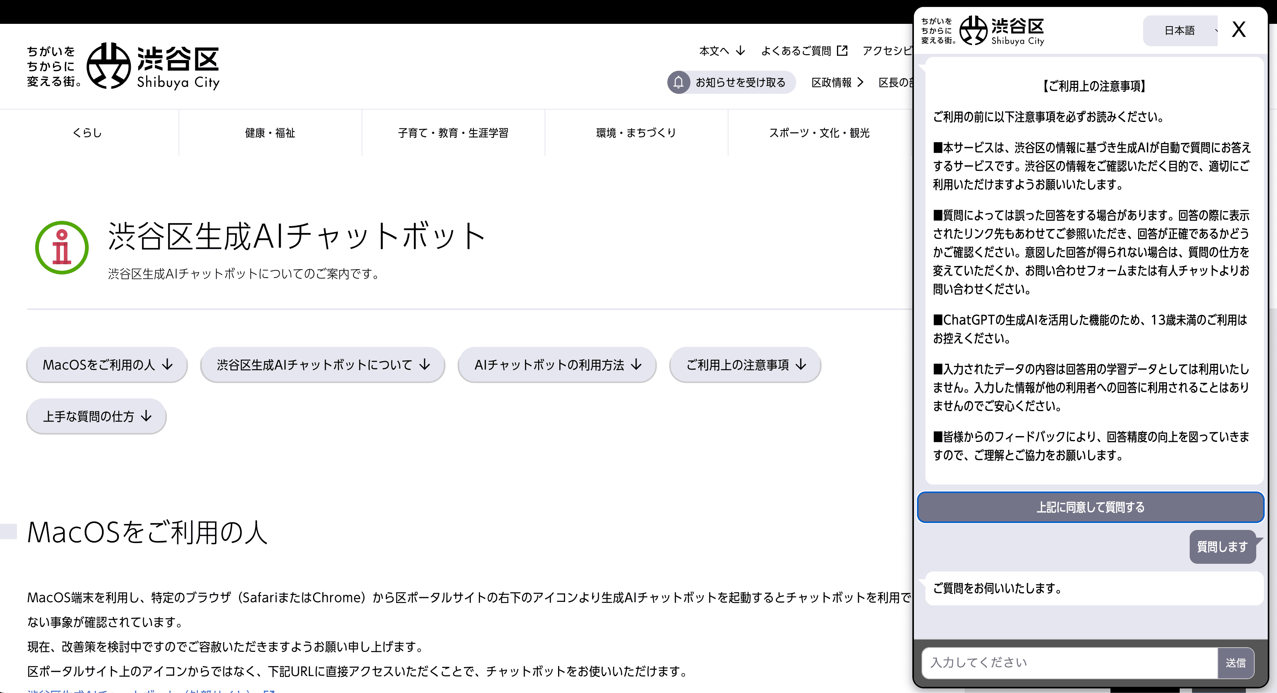The image size is (1277, 693).
Task: Expand the 区政情報 chevron menu
Action: [860, 82]
